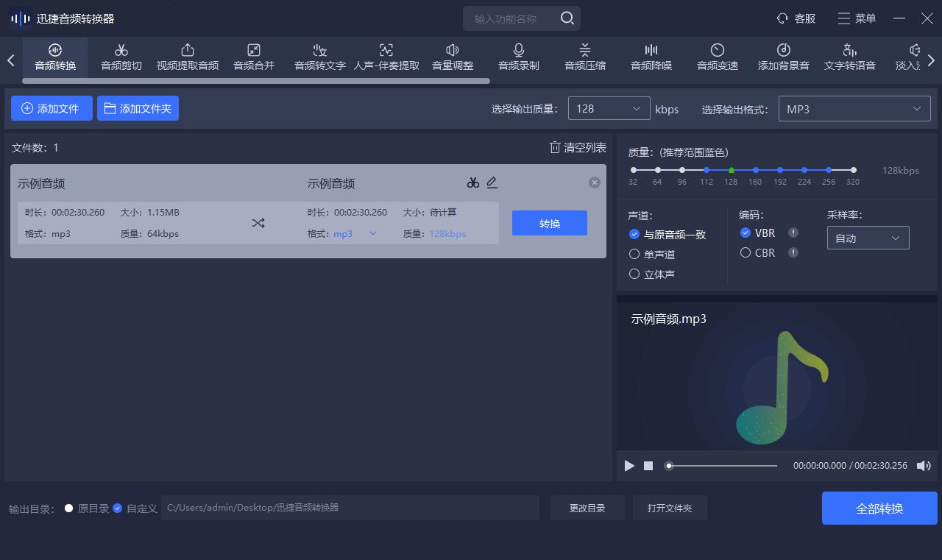Open 客服 customer service

point(796,18)
